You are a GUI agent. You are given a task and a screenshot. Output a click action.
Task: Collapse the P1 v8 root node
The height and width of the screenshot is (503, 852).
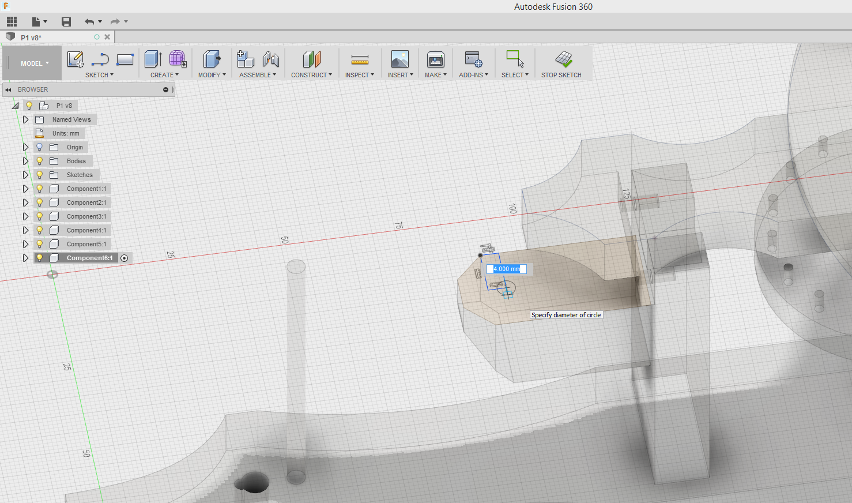click(x=15, y=106)
